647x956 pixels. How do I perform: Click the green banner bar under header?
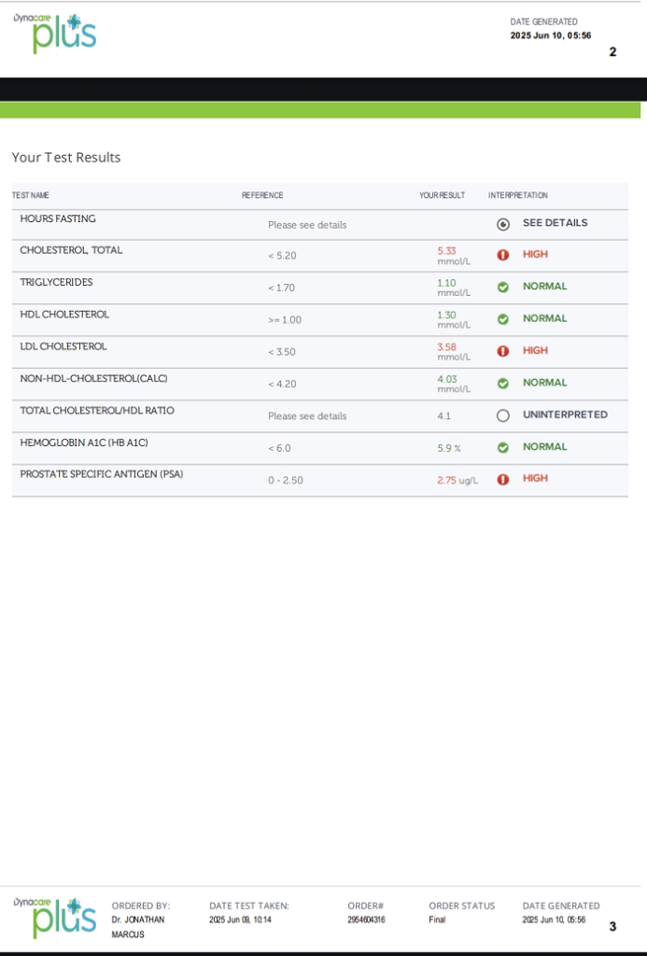click(320, 110)
